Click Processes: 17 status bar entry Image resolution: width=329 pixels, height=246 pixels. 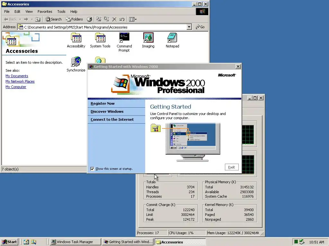152,233
